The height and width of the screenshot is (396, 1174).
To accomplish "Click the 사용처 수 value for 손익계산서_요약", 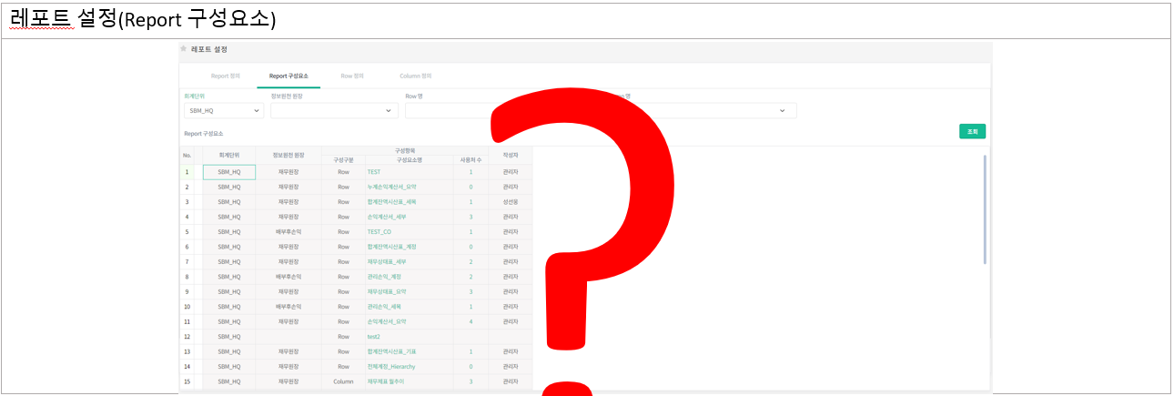I will pyautogui.click(x=471, y=321).
